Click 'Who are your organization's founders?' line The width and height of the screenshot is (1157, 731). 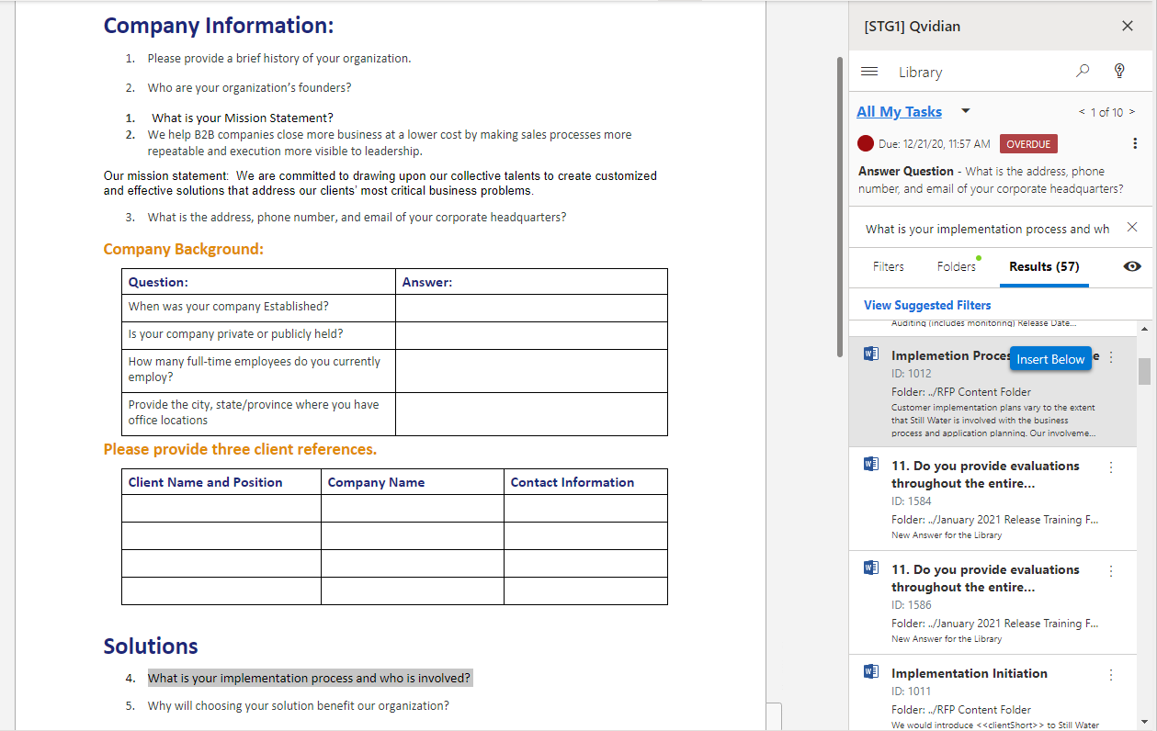(249, 87)
